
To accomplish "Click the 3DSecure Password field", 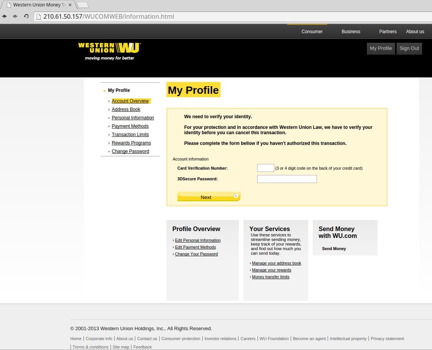I will pyautogui.click(x=287, y=179).
